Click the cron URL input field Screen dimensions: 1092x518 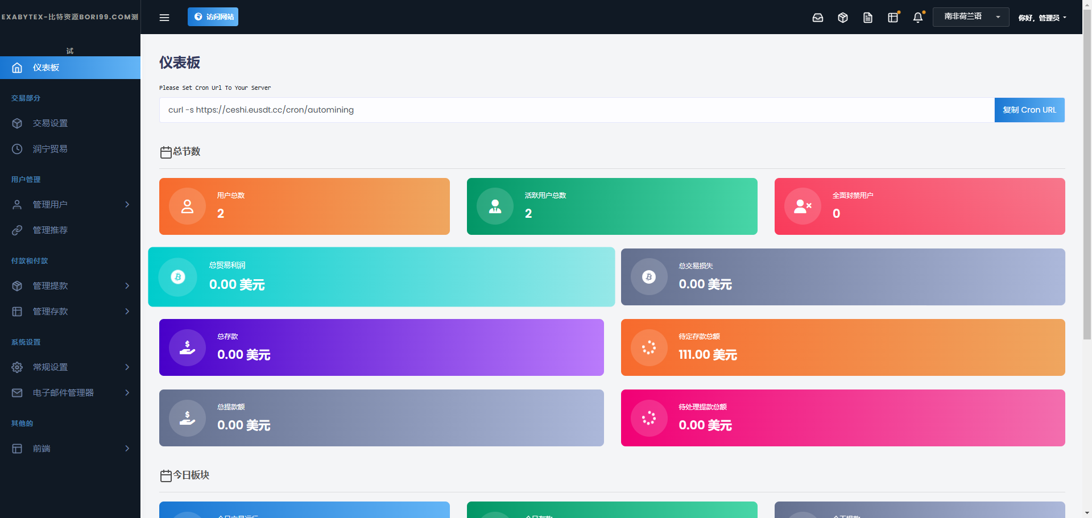pyautogui.click(x=577, y=110)
